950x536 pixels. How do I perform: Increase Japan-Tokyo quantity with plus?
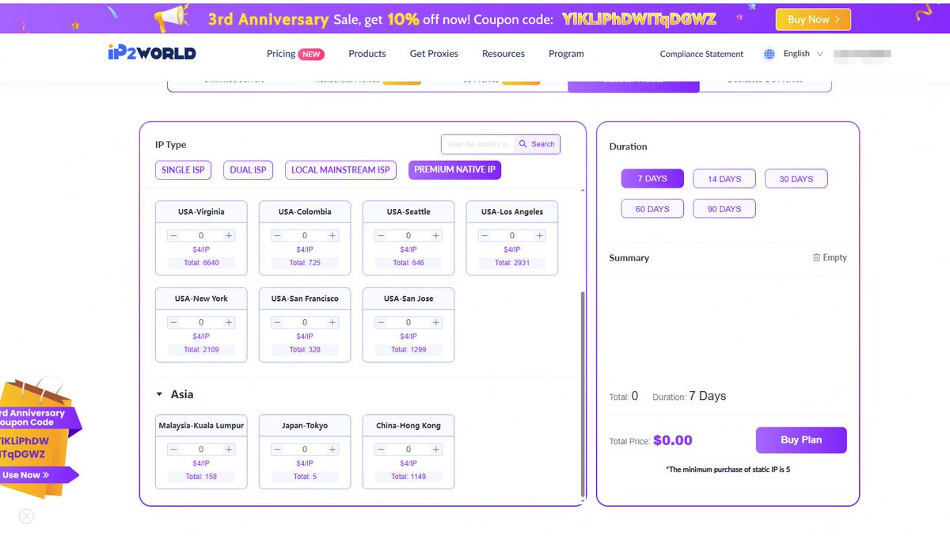(x=332, y=450)
